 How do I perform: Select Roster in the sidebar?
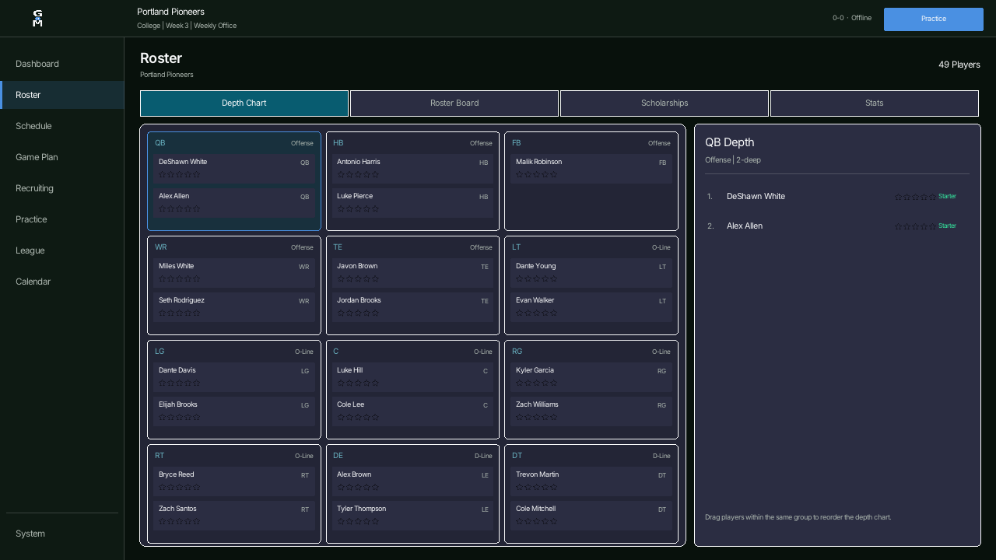tap(62, 95)
